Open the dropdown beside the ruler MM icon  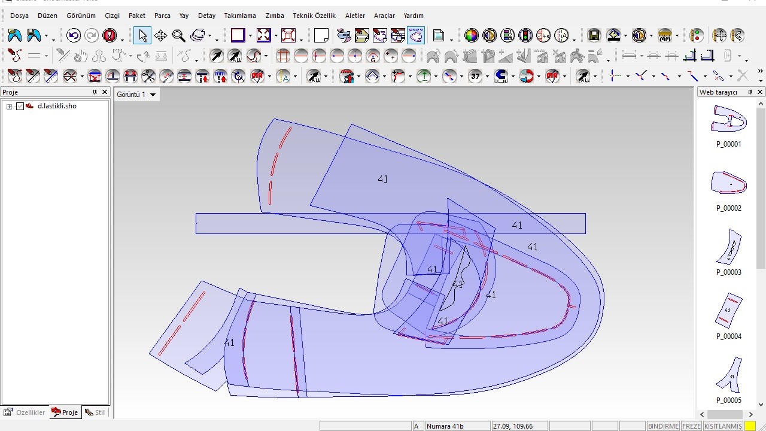click(x=677, y=37)
